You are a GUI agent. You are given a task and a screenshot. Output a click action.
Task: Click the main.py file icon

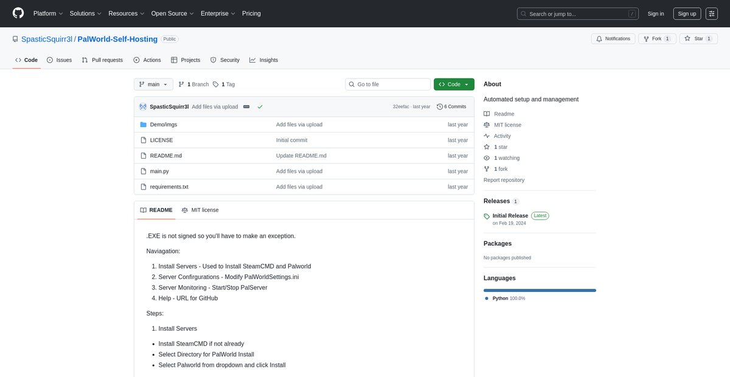[144, 171]
